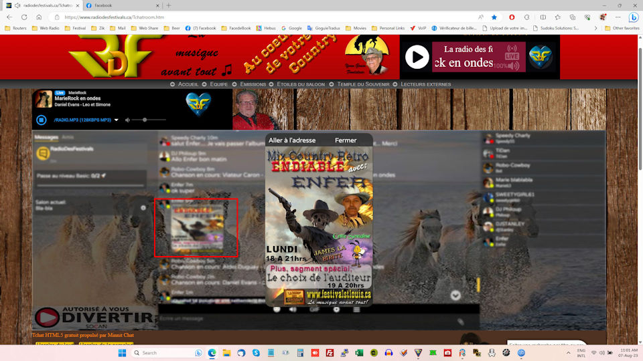The image size is (643, 361).
Task: Open the Emissions menu item
Action: coord(253,84)
